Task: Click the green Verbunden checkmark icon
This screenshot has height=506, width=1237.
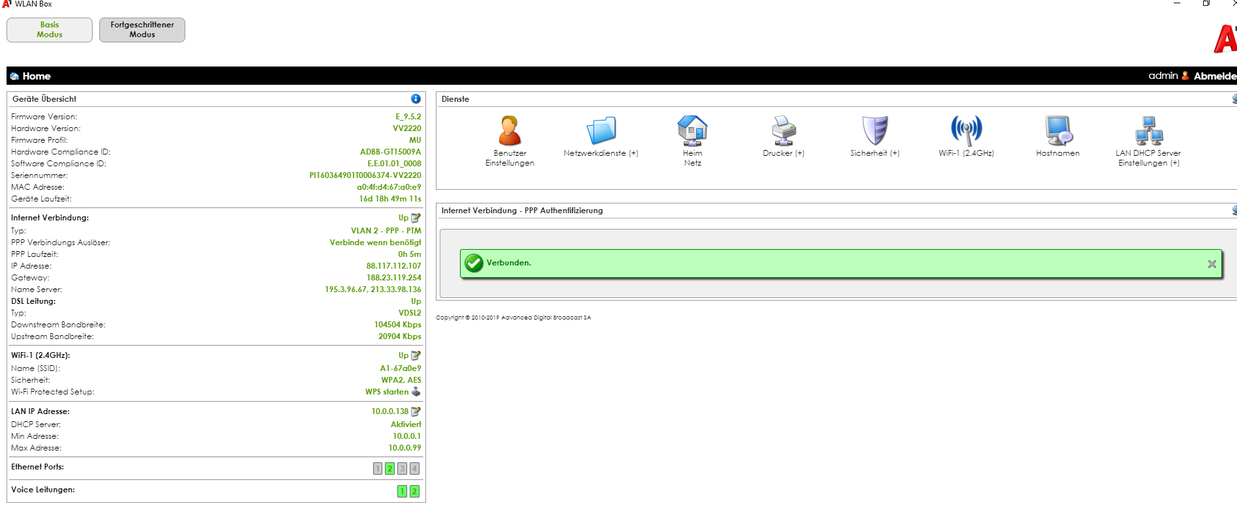Action: (474, 263)
